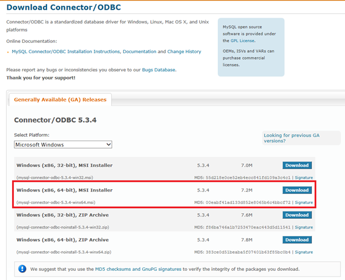Click version 5.3.4 in 64-bit ZIP row
Screen dimensions: 345x280
click(x=203, y=239)
